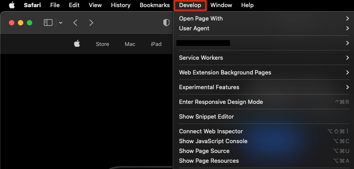This screenshot has width=354, height=169.
Task: Select Show Page Source
Action: [x=264, y=151]
